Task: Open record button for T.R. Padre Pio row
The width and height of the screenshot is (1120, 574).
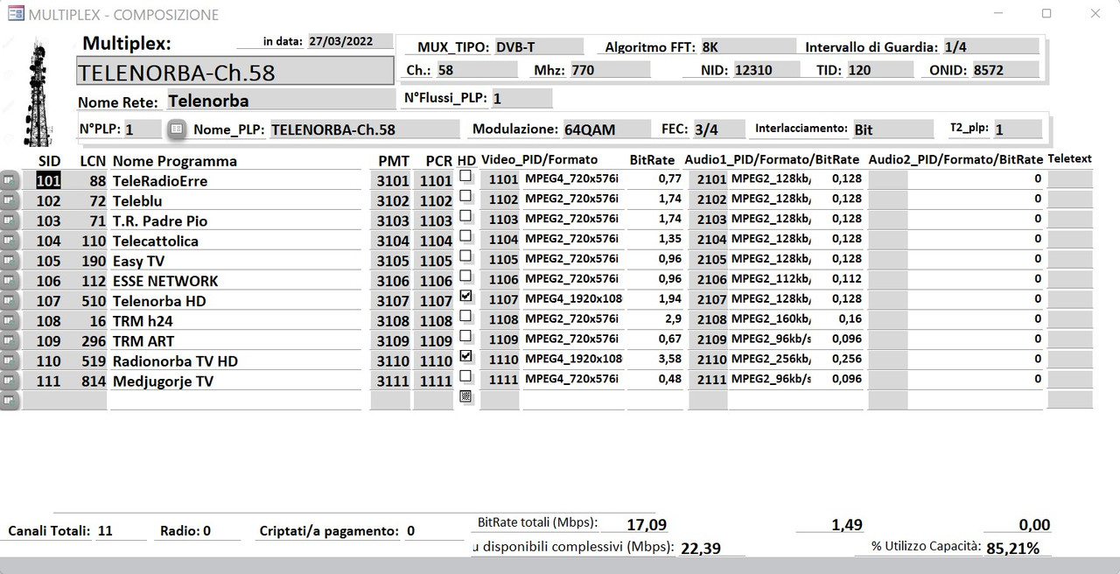Action: click(10, 220)
